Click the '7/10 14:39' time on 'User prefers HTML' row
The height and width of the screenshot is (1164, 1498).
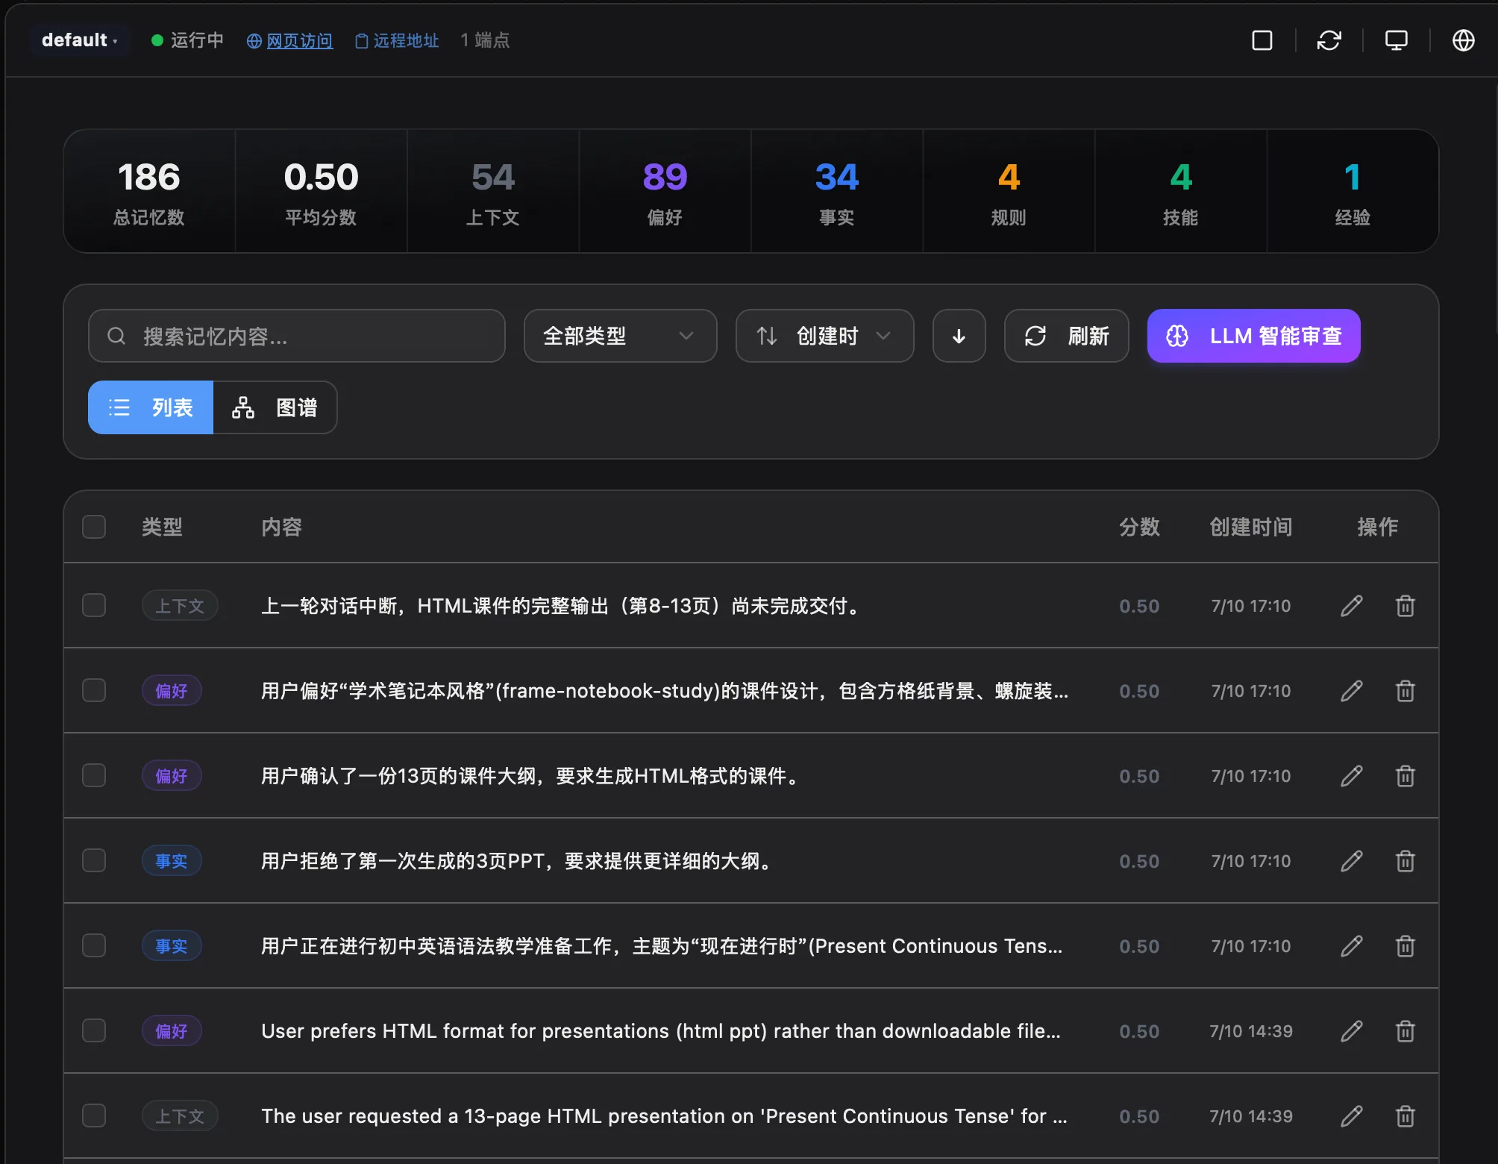(x=1251, y=1031)
